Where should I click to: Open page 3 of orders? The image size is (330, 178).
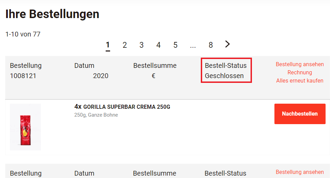141,45
